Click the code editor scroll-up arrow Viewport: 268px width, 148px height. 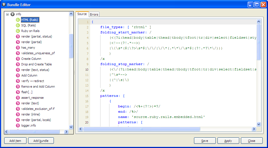(259, 21)
